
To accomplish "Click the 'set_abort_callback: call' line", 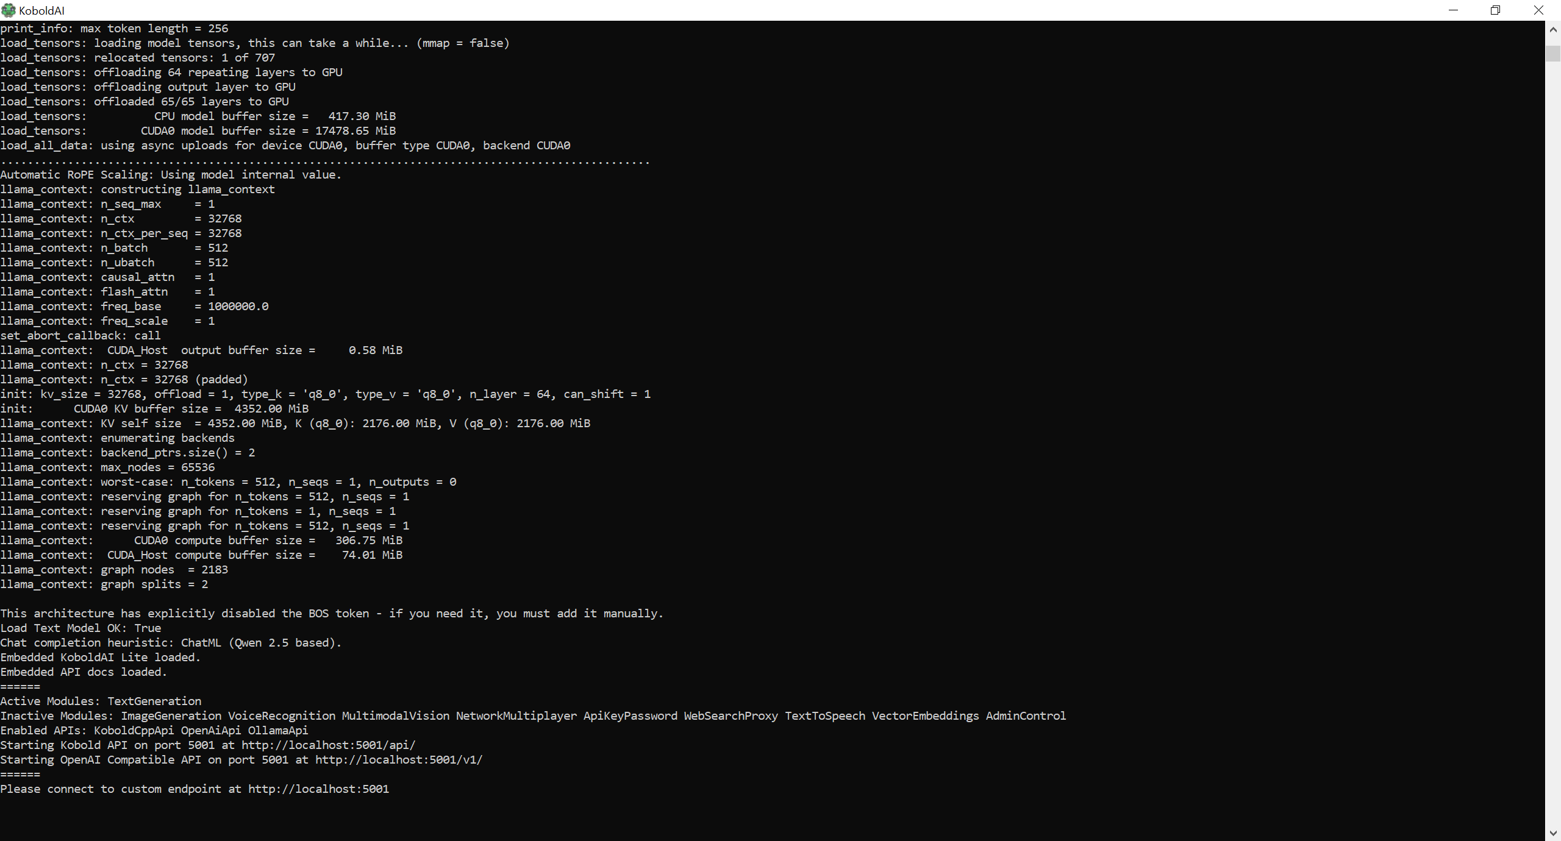I will [x=80, y=336].
